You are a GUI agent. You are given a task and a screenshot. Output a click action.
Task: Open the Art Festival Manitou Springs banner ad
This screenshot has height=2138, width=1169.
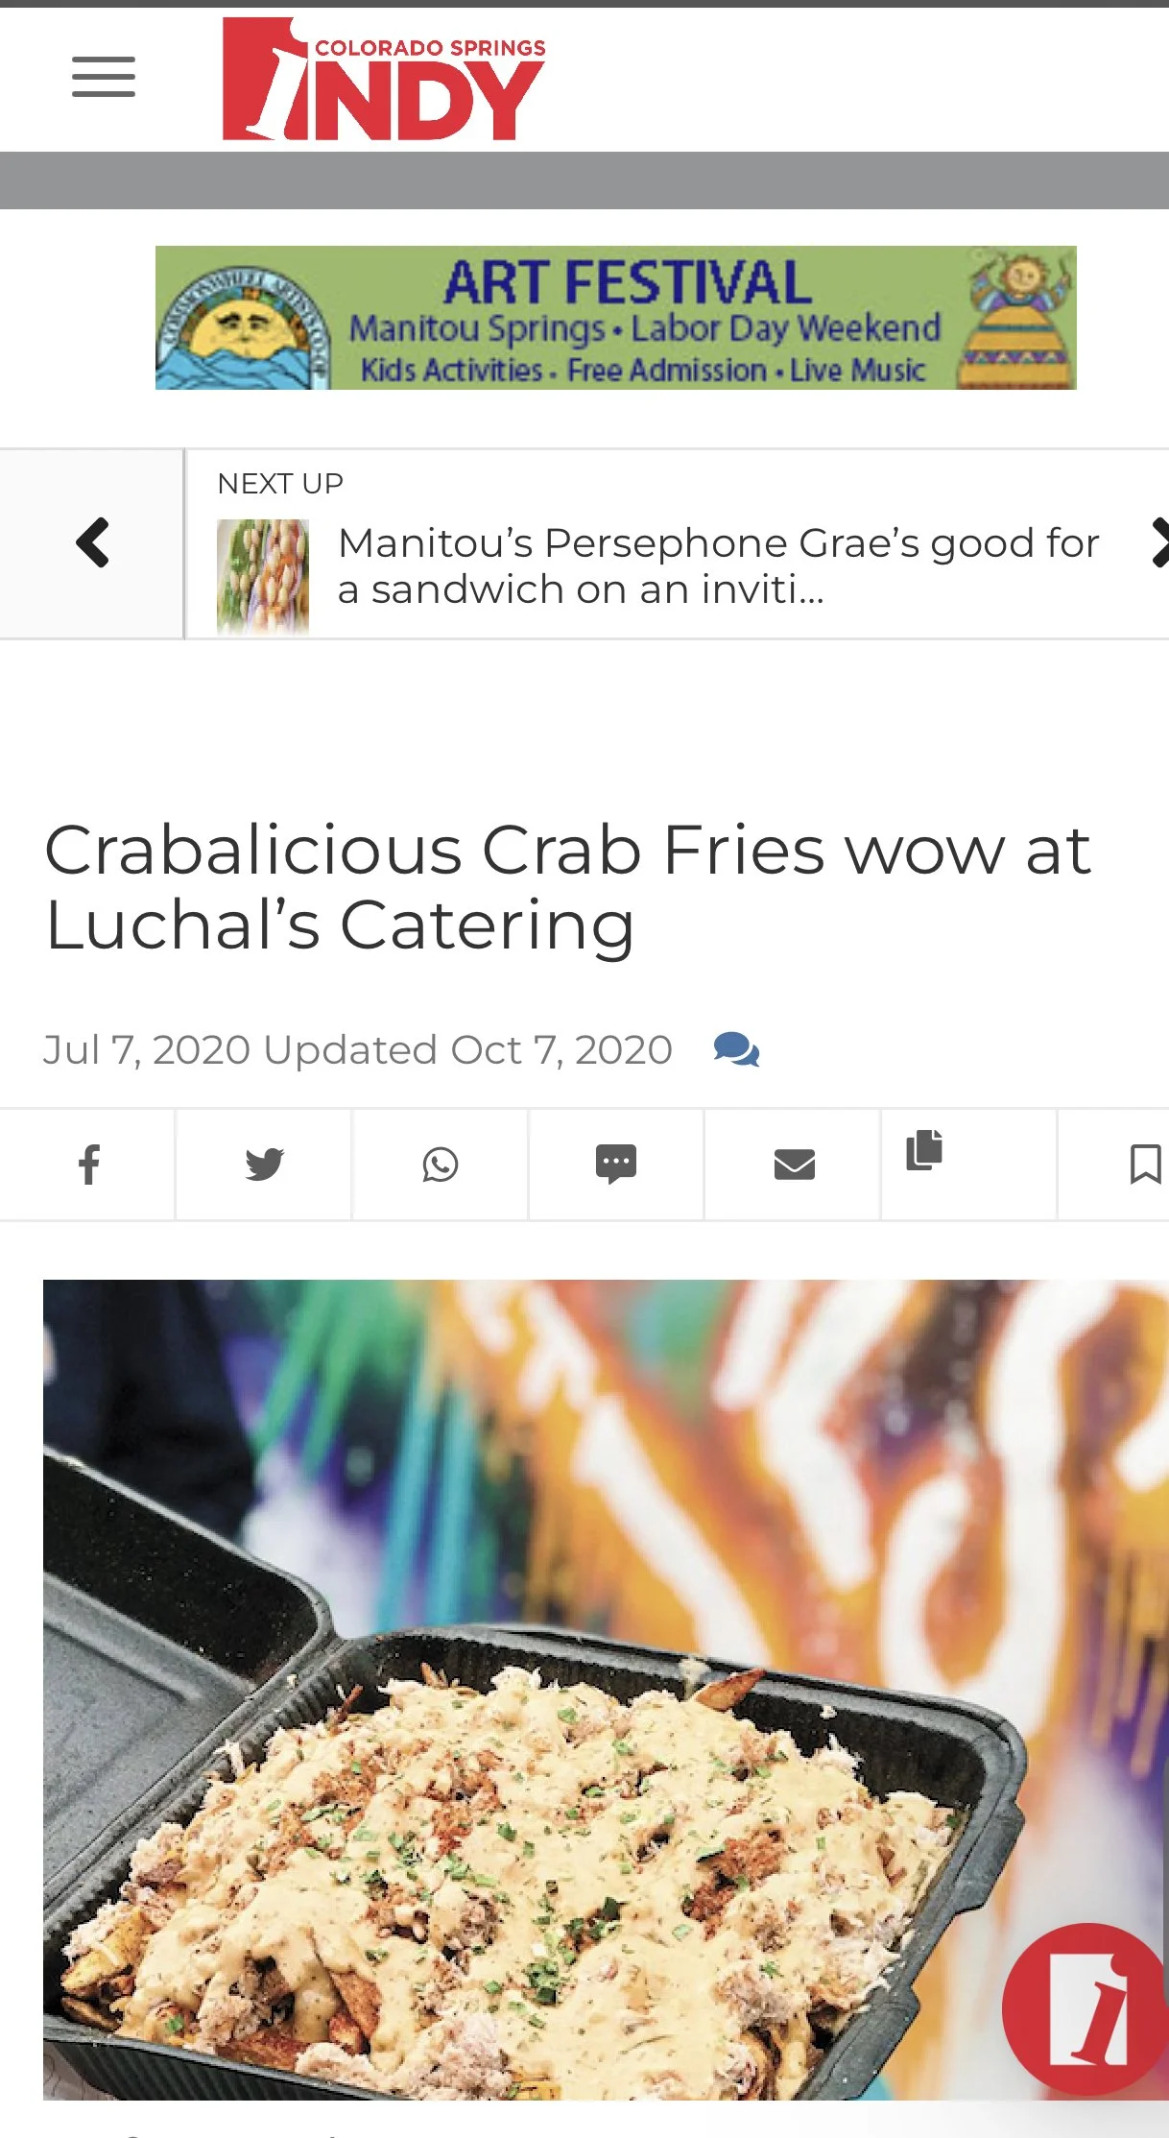[x=616, y=318]
